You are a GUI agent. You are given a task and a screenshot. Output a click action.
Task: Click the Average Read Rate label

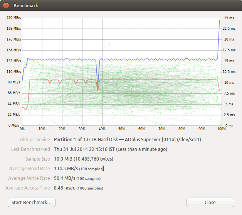point(29,168)
